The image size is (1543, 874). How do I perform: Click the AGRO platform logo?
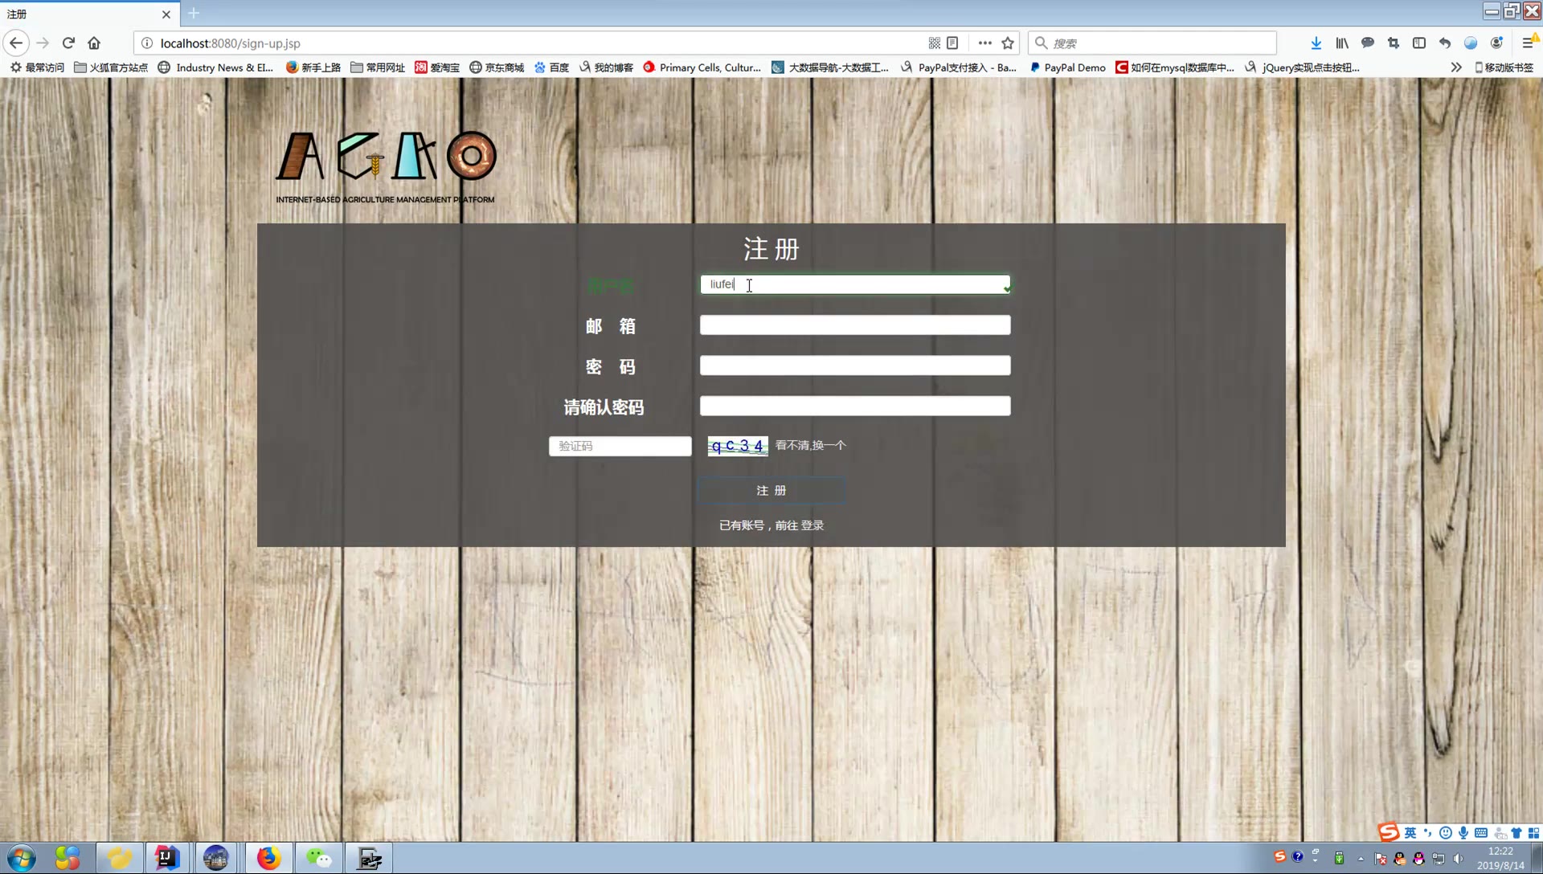(386, 167)
